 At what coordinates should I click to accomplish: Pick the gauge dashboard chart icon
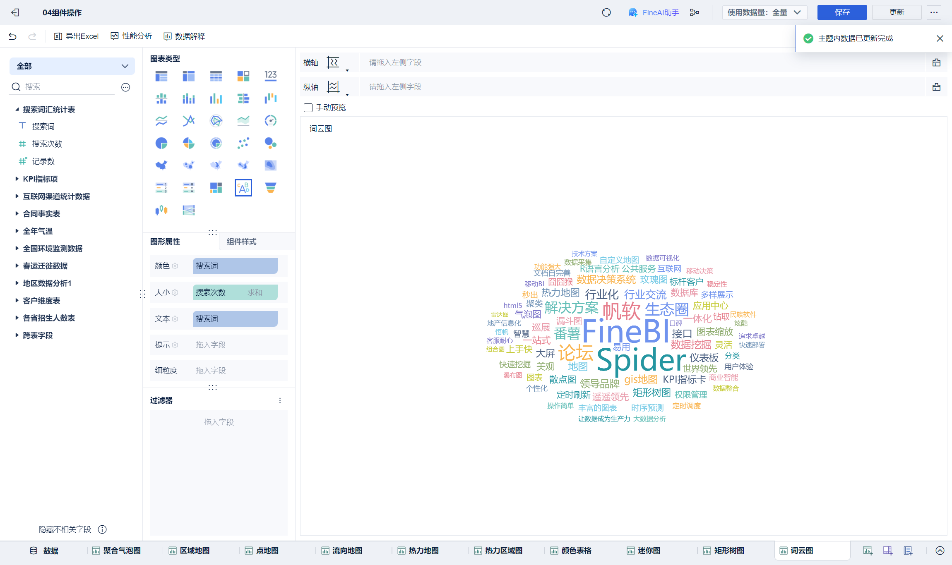[x=270, y=121]
